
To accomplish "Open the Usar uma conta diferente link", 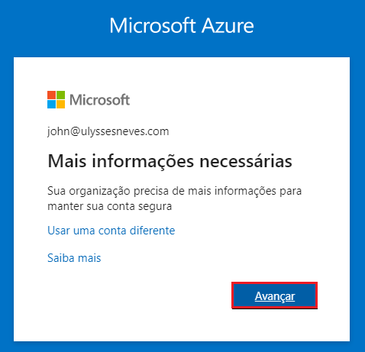I will tap(111, 231).
